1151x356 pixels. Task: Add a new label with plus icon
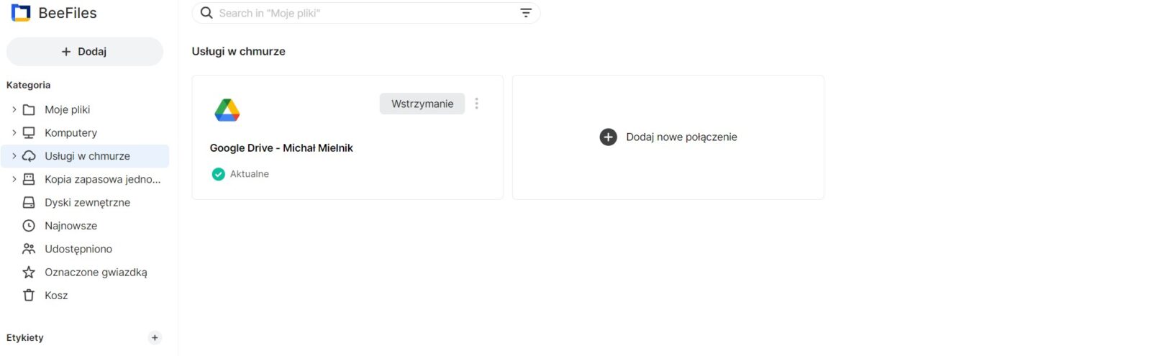point(155,338)
